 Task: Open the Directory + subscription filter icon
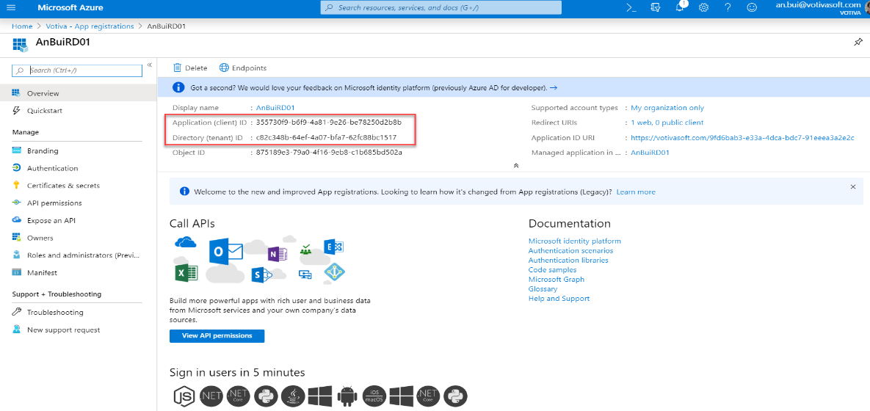point(656,8)
